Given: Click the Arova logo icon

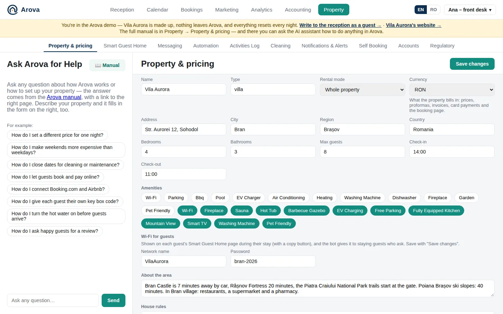Looking at the screenshot, I should point(13,10).
